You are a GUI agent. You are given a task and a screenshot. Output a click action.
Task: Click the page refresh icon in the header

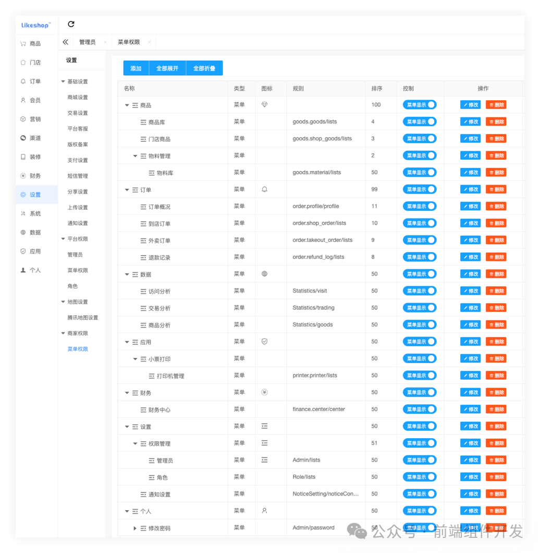(x=70, y=24)
